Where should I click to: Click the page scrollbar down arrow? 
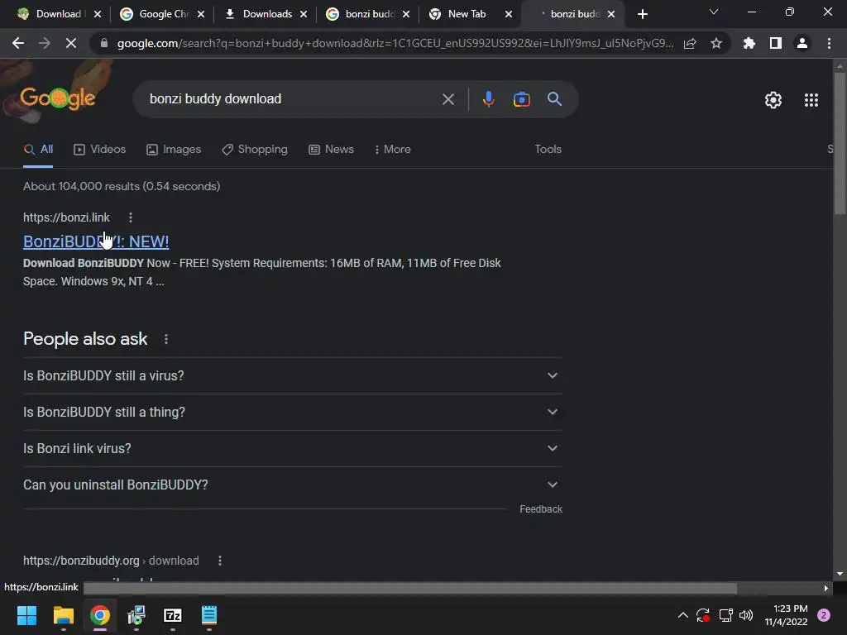coord(840,575)
